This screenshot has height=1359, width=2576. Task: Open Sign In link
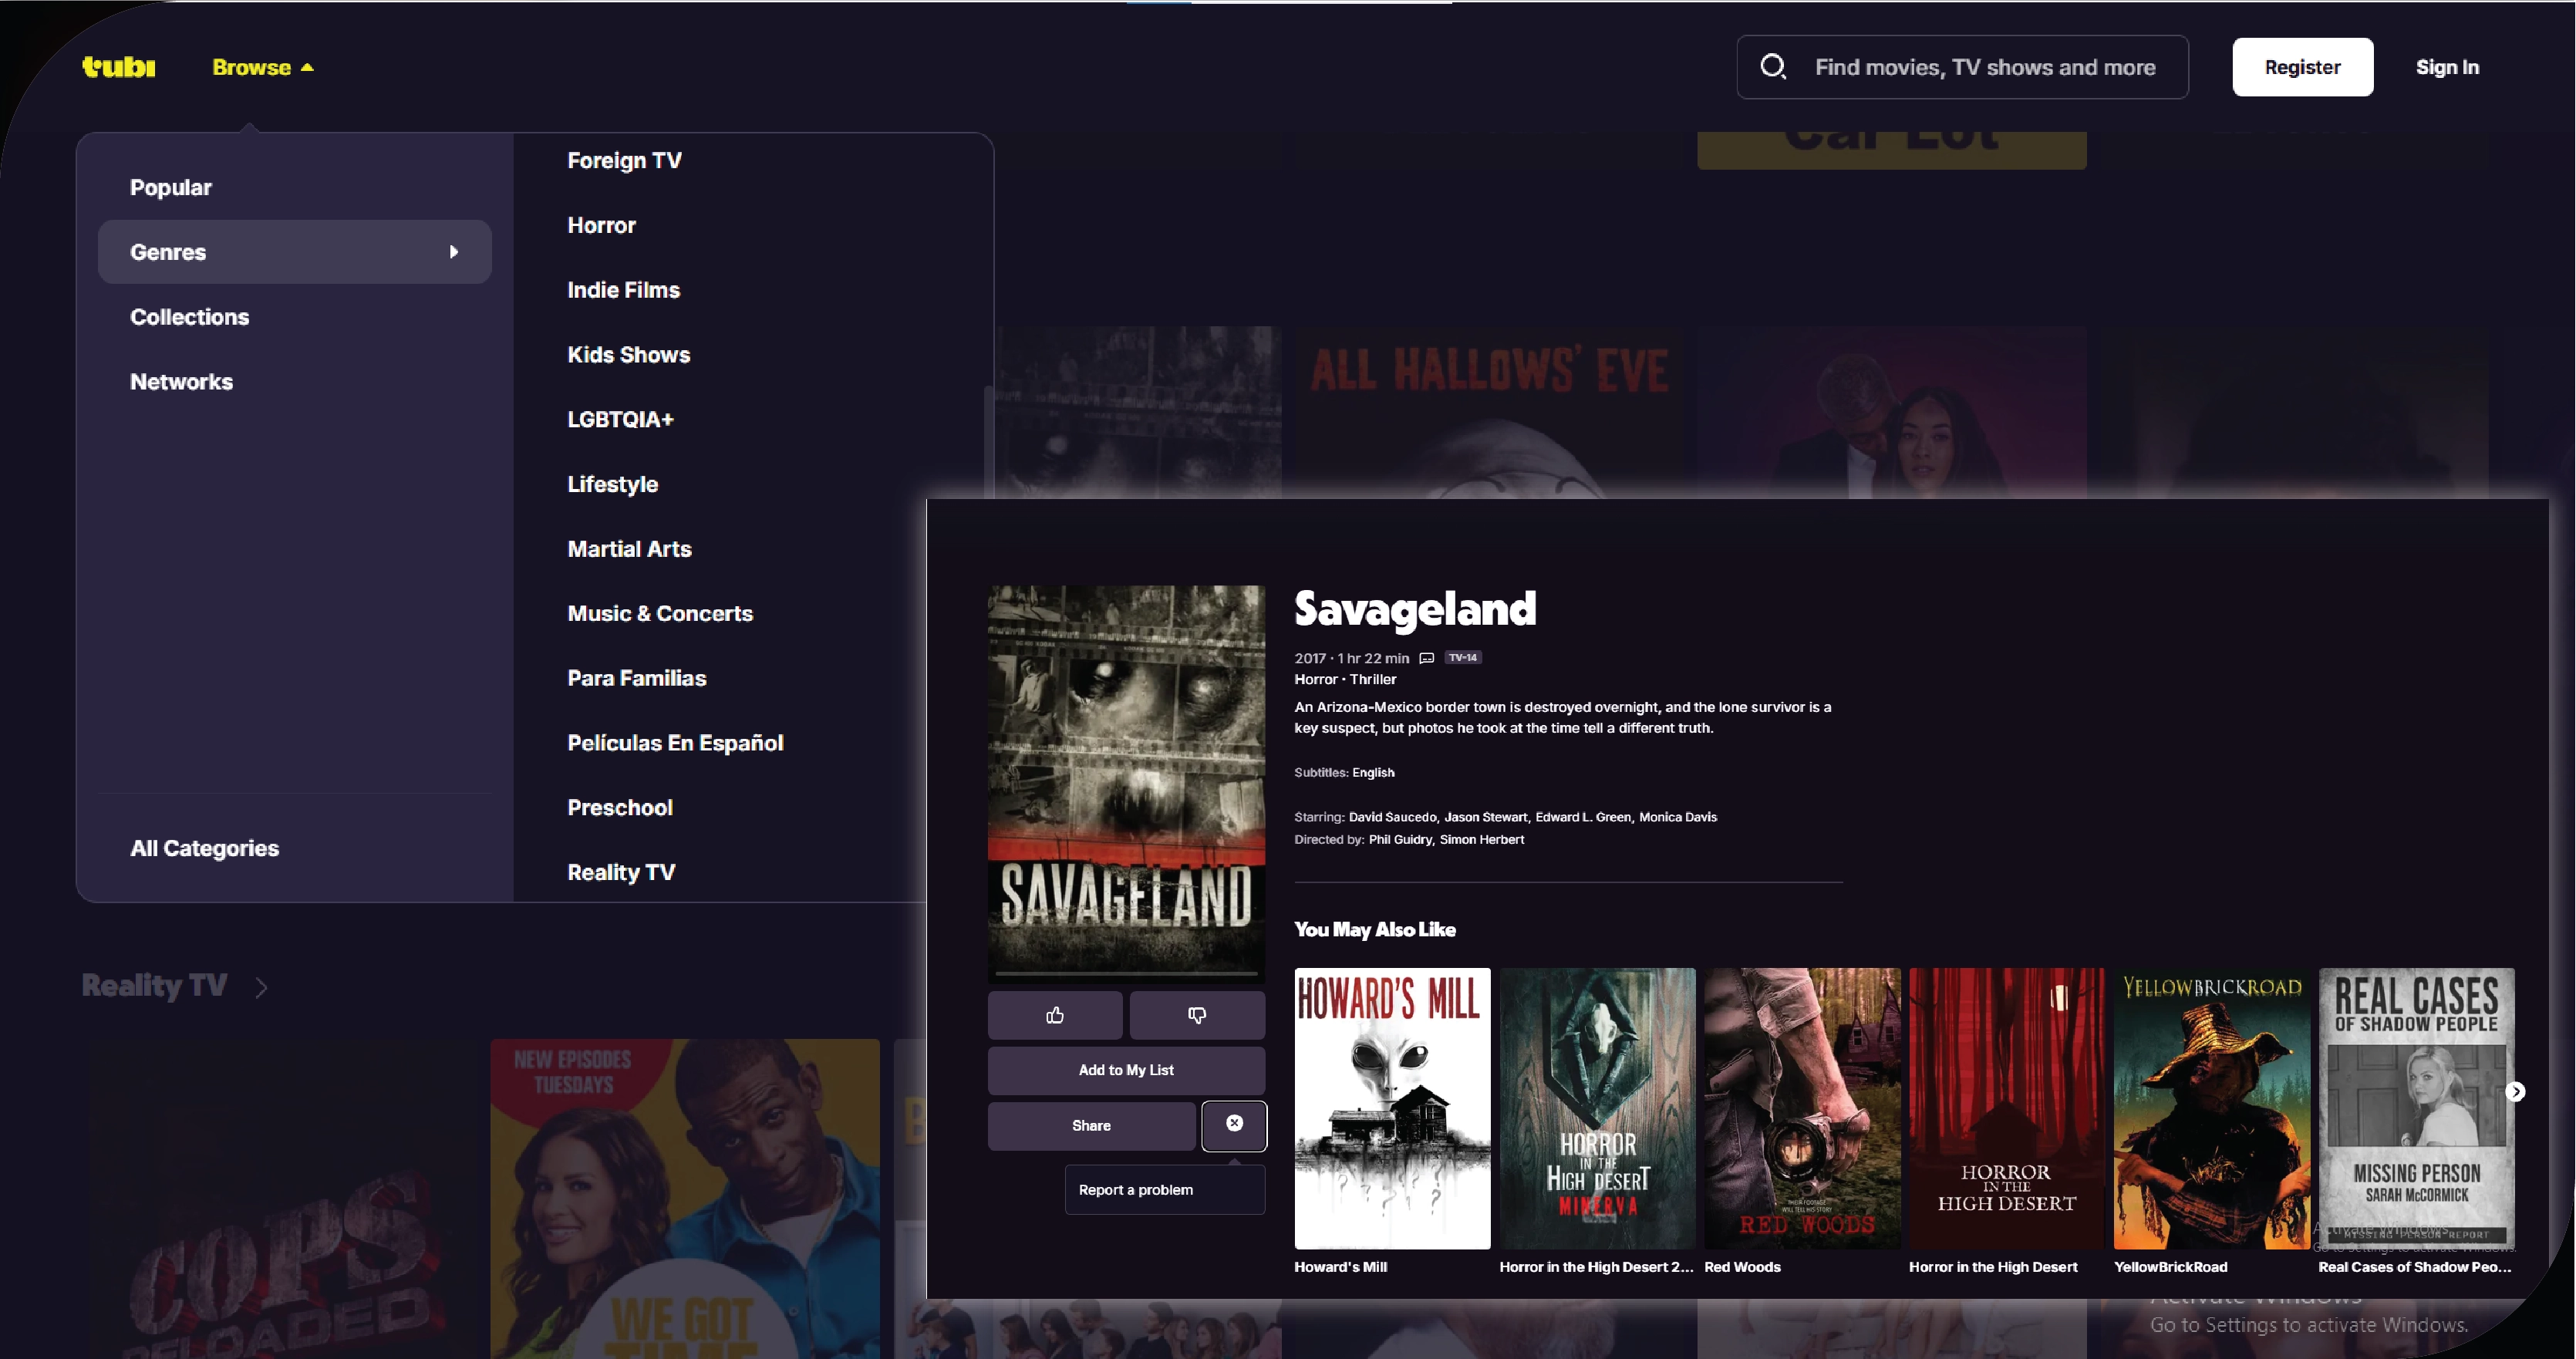coord(2446,67)
